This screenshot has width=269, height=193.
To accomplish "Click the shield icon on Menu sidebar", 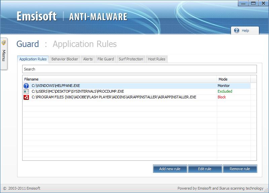I will [4, 42].
